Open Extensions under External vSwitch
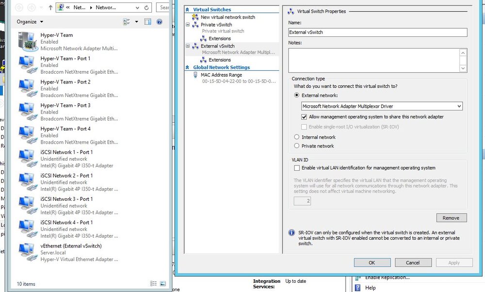Screen dimensions: 485x292 pos(220,60)
